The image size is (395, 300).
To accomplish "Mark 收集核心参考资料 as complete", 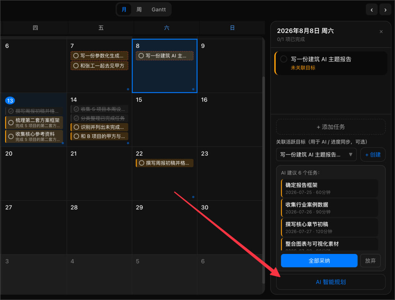I will tap(11, 136).
